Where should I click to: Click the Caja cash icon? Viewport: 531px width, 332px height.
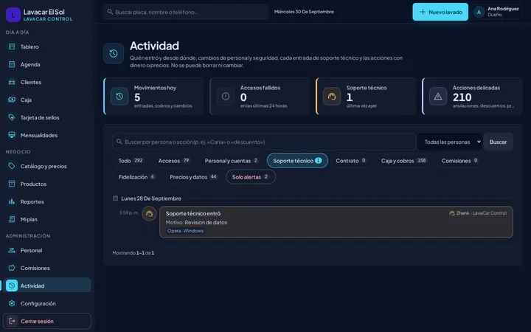coord(12,100)
